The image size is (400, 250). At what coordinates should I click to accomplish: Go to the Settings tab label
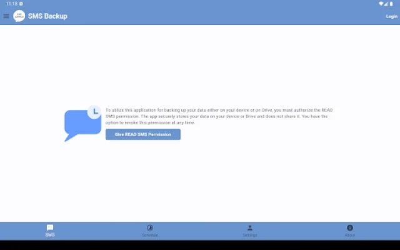[250, 235]
